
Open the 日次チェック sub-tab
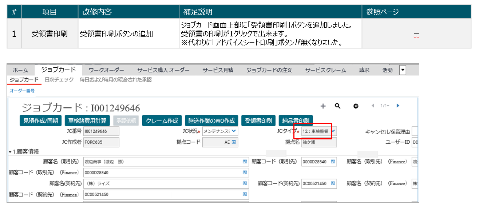59,79
